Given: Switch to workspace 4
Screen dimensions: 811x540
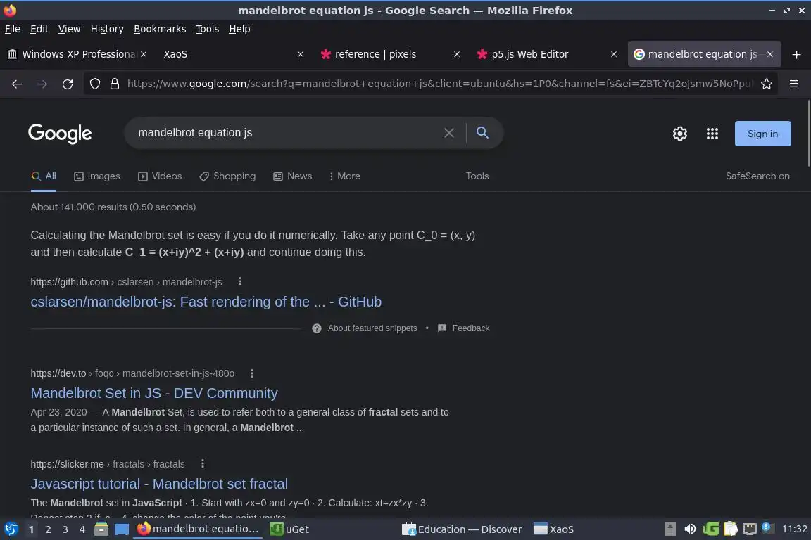Looking at the screenshot, I should coord(82,529).
